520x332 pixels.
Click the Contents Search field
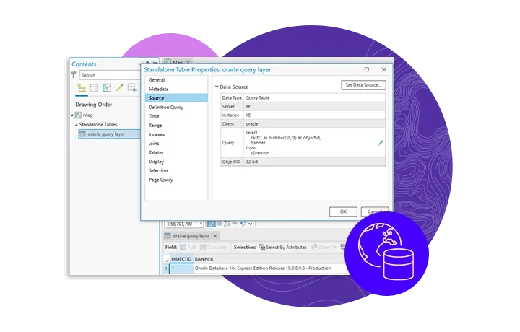click(110, 75)
